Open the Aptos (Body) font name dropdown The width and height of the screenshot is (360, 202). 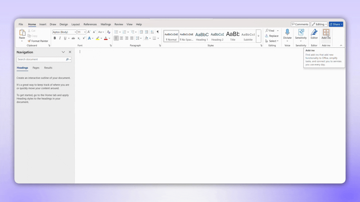75,32
